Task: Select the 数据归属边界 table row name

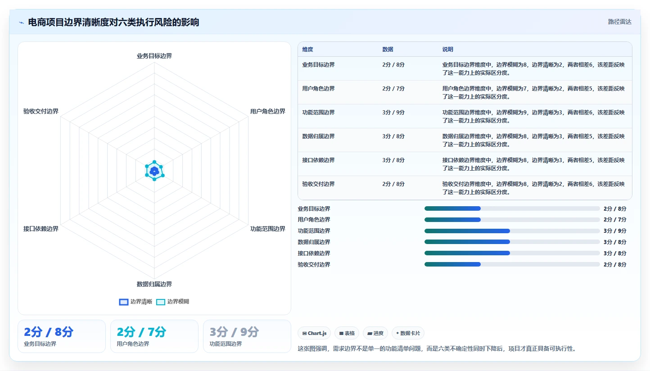Action: [319, 136]
